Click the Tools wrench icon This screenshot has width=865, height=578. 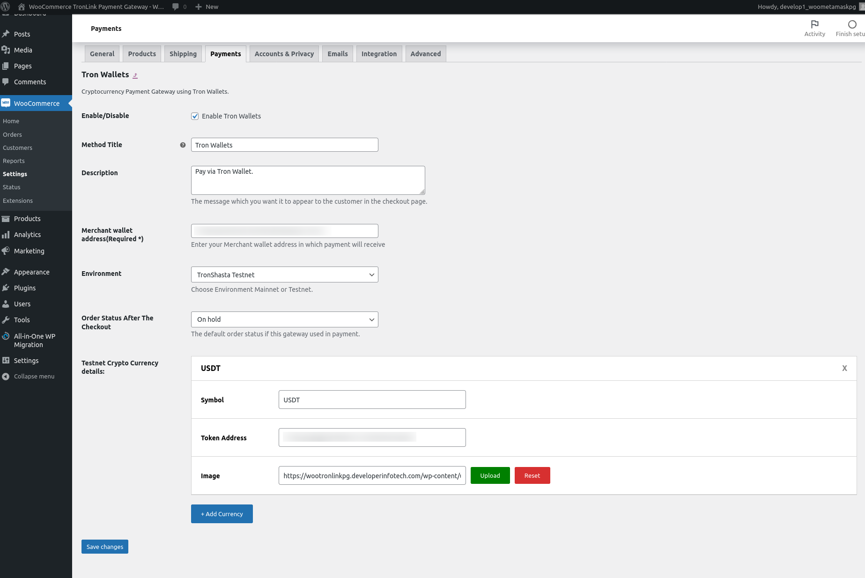click(6, 319)
